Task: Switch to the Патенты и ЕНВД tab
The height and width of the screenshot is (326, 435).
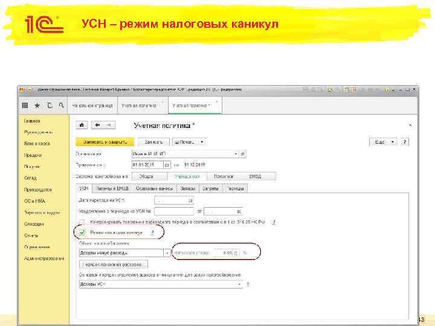Action: [112, 188]
